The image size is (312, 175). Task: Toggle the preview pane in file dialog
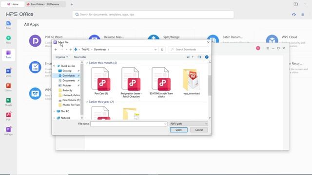(199, 57)
